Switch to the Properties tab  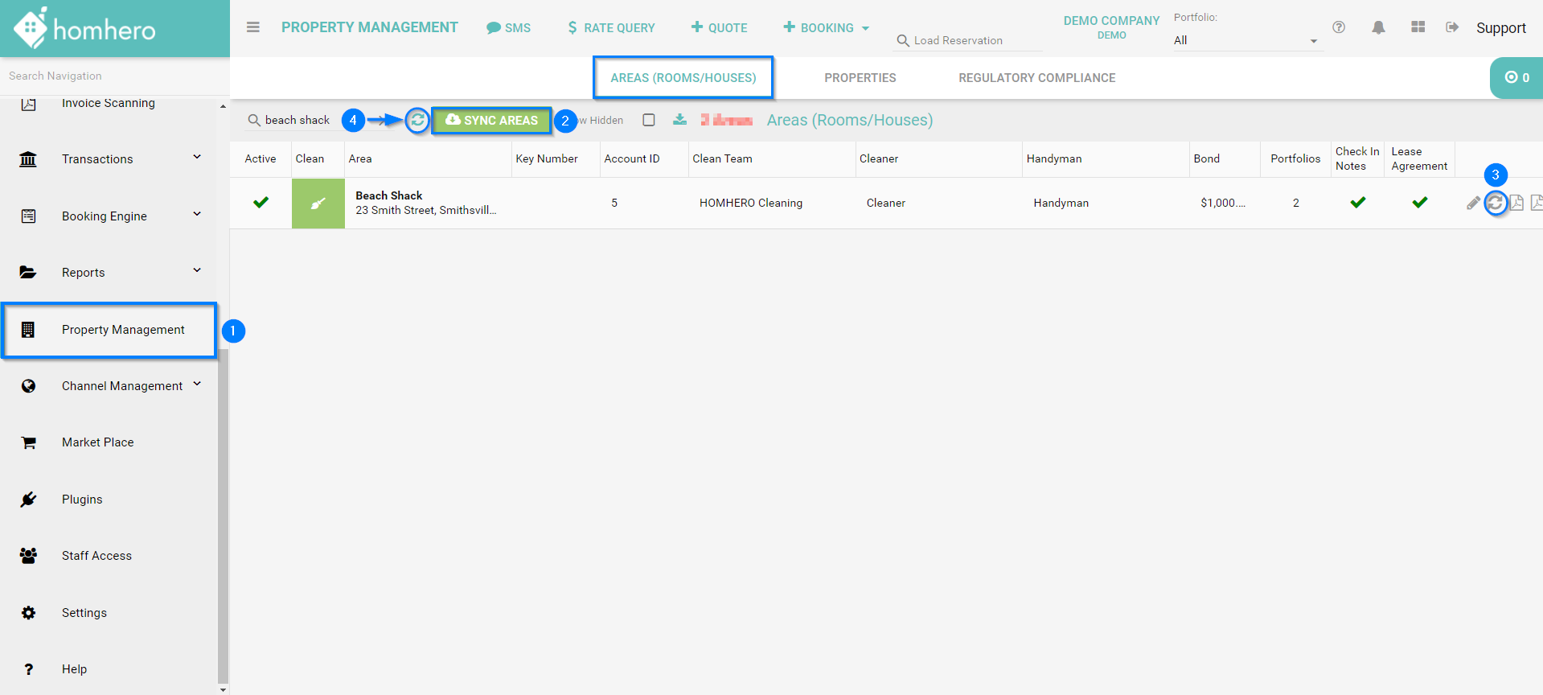(860, 78)
